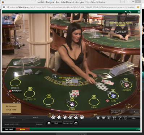
Task: Repeat last bet using Gentag indsats
Action: click(x=71, y=123)
